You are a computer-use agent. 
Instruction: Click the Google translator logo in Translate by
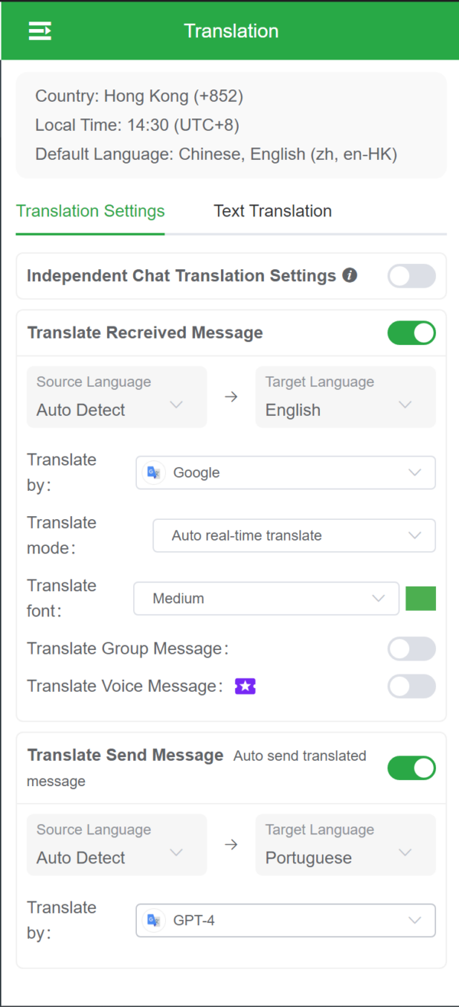tap(153, 473)
